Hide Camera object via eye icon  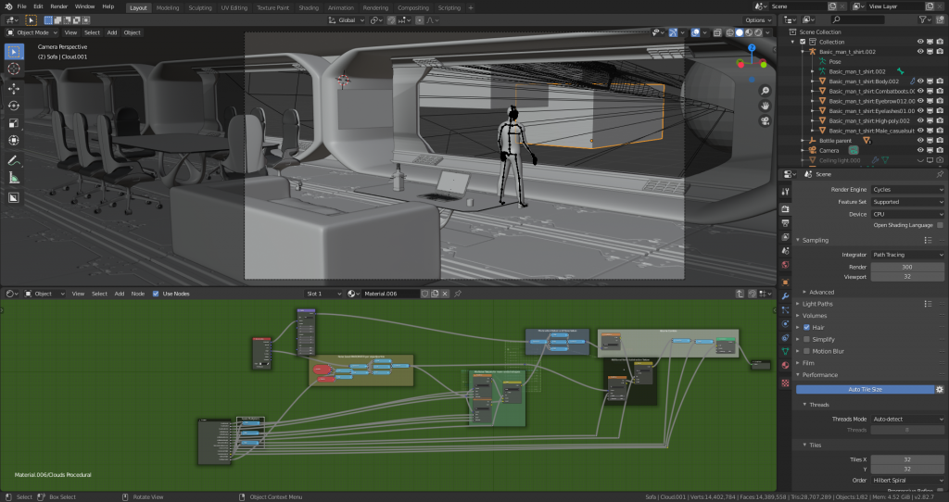click(x=920, y=150)
